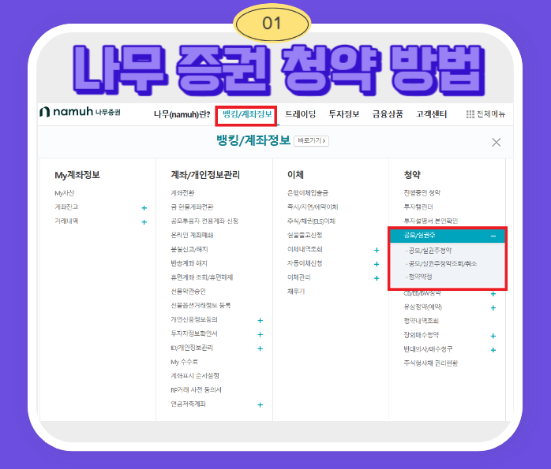Open the 계좌표시 순서설정 link
The height and width of the screenshot is (469, 551).
coord(195,376)
